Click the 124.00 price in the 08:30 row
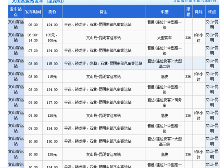This screenshot has width=223, height=168. click(52, 90)
